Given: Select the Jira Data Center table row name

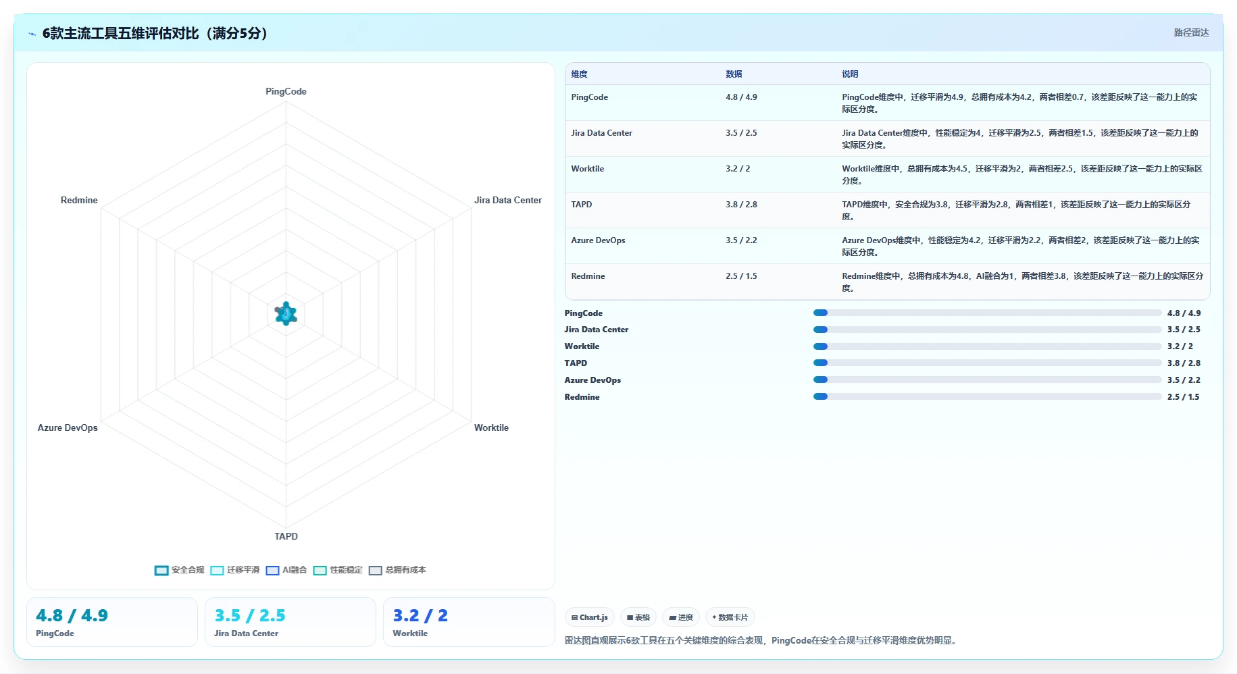Looking at the screenshot, I should pos(601,133).
